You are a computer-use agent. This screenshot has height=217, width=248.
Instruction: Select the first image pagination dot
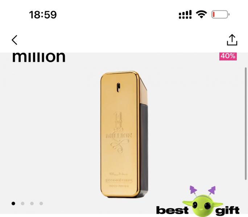pos(13,203)
